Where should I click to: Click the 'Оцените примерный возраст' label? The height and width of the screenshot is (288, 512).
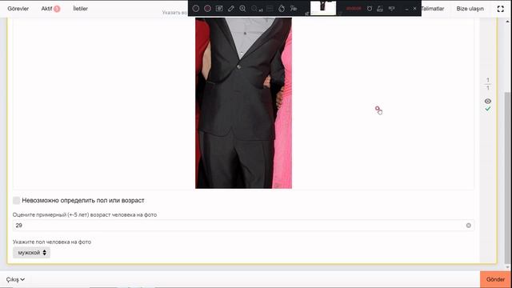pos(85,214)
